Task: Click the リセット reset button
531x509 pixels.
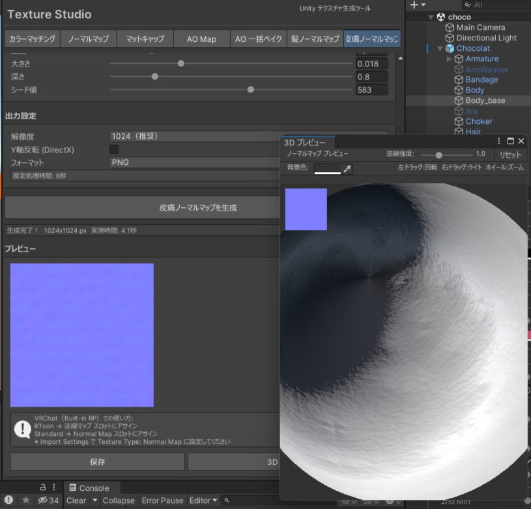Action: point(510,154)
